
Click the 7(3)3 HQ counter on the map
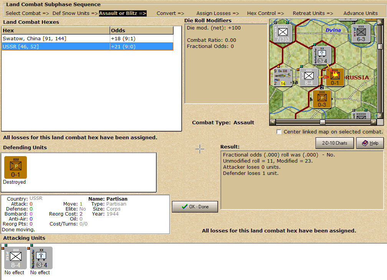point(283,33)
